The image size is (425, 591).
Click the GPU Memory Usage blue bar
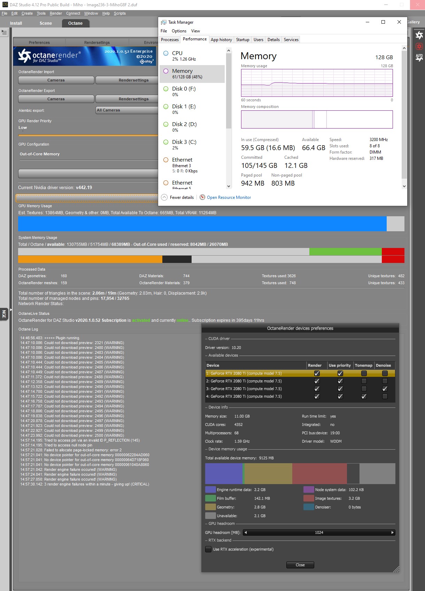pyautogui.click(x=202, y=224)
